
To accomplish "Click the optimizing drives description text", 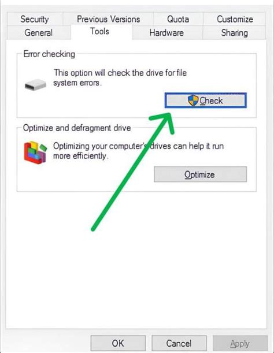I will point(138,151).
